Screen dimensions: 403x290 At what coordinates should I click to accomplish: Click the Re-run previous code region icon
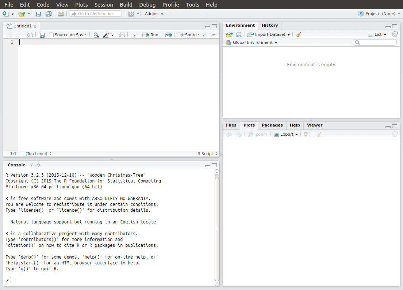[169, 35]
